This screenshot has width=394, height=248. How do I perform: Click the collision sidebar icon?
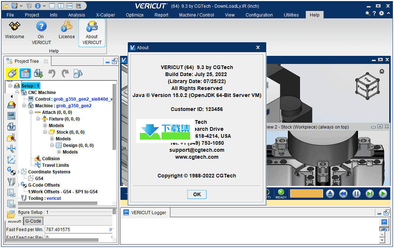coord(11,138)
